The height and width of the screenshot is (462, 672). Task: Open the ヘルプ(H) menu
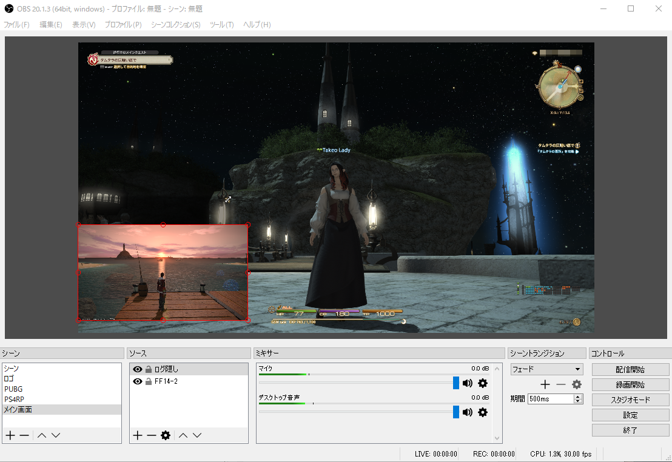pos(257,24)
